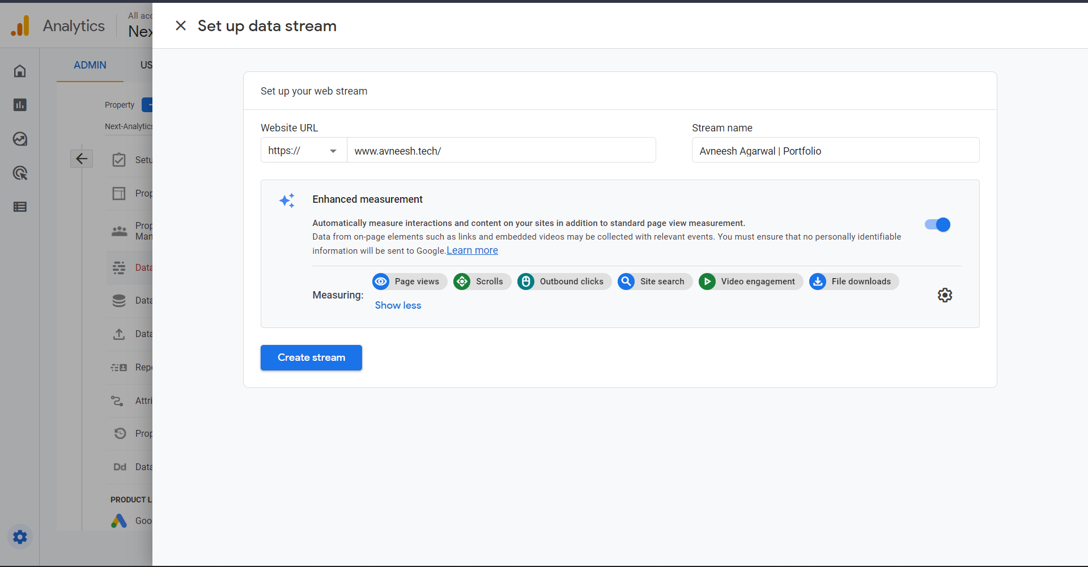Click the Page views chip label
This screenshot has height=567, width=1088.
tap(417, 282)
